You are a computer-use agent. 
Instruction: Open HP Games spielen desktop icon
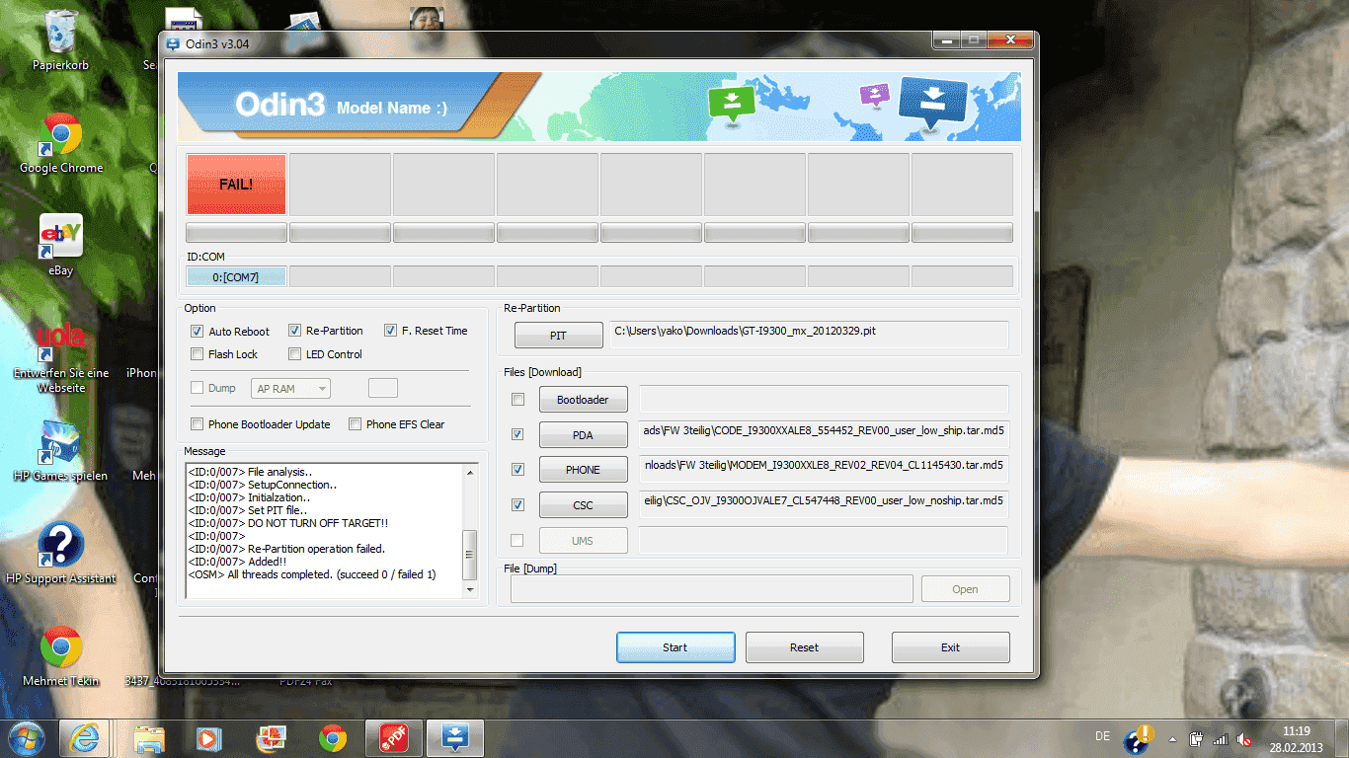[60, 451]
